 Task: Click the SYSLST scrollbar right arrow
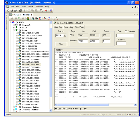coord(135,105)
